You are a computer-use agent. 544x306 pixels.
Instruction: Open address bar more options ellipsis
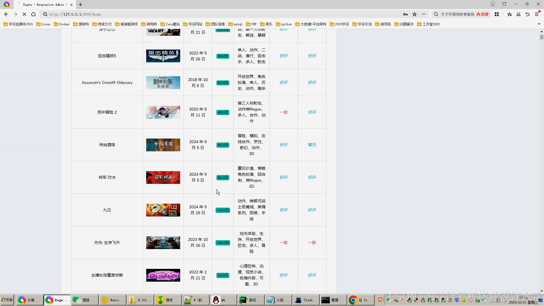coord(424,14)
